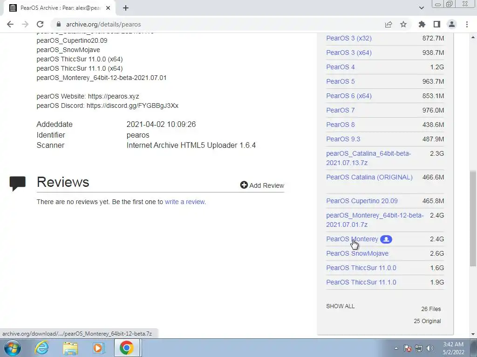This screenshot has width=477, height=357.
Task: Click the Add Review plus icon
Action: click(244, 185)
